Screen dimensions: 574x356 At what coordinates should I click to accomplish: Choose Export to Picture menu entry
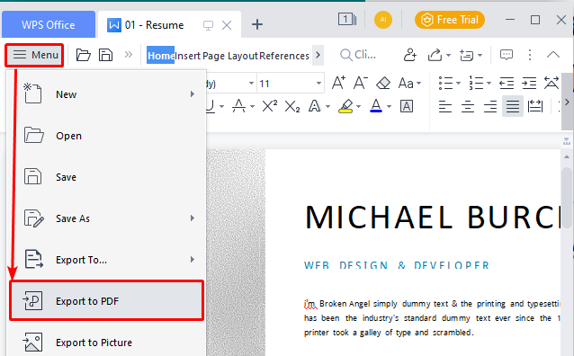click(106, 343)
